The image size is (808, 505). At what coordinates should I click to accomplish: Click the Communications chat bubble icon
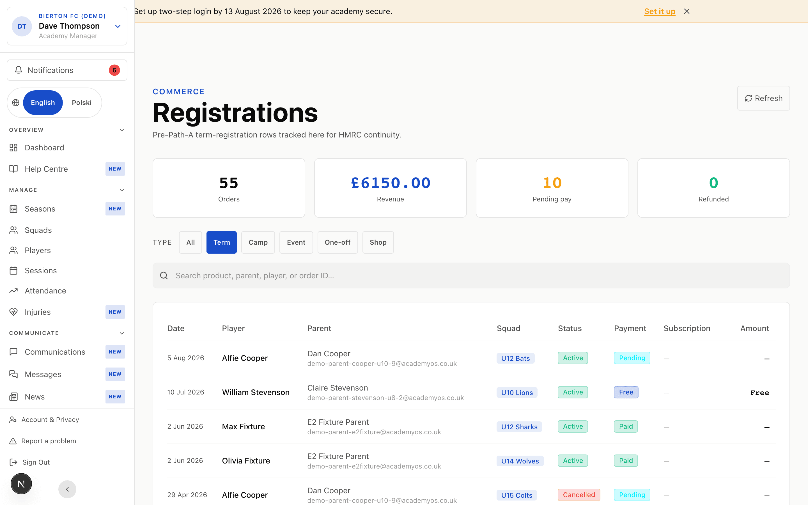click(13, 352)
